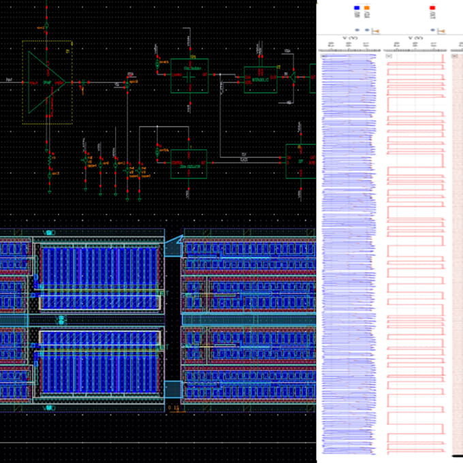The image size is (463, 463).
Task: Select the lower-left capacitor array in the layout
Action: [100, 374]
